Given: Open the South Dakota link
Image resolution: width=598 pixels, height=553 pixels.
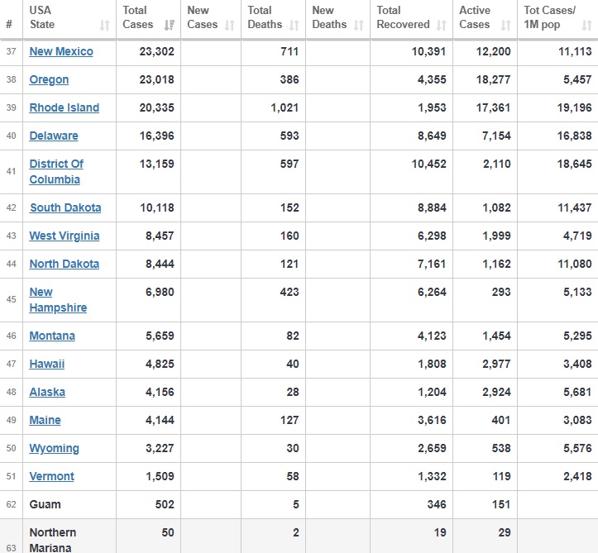Looking at the screenshot, I should coord(65,207).
